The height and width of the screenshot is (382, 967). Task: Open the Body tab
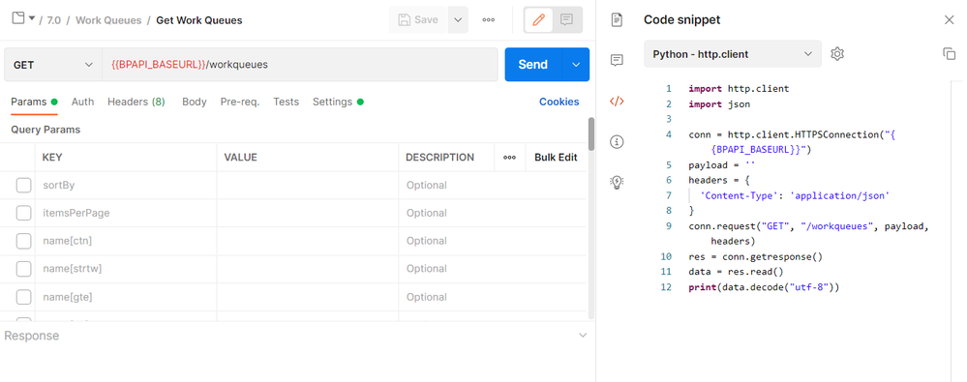(195, 102)
